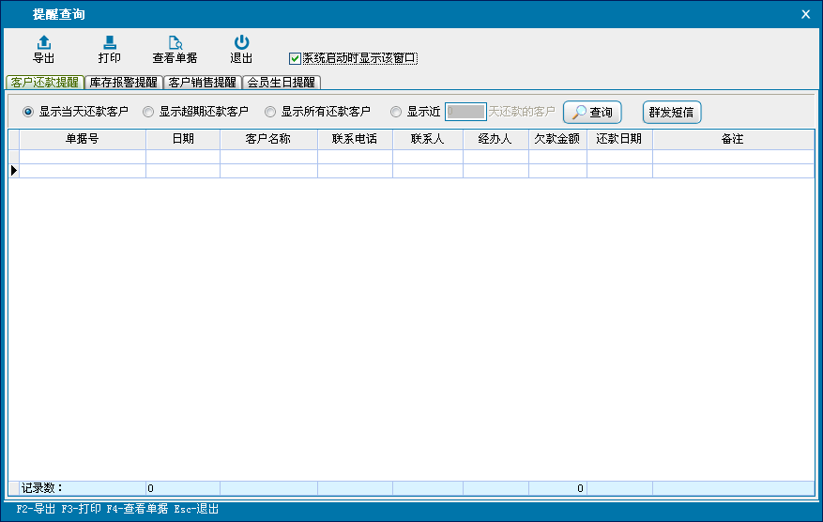The image size is (823, 522).
Task: Toggle 系统启动时显示该窗口 checkbox
Action: click(x=295, y=58)
